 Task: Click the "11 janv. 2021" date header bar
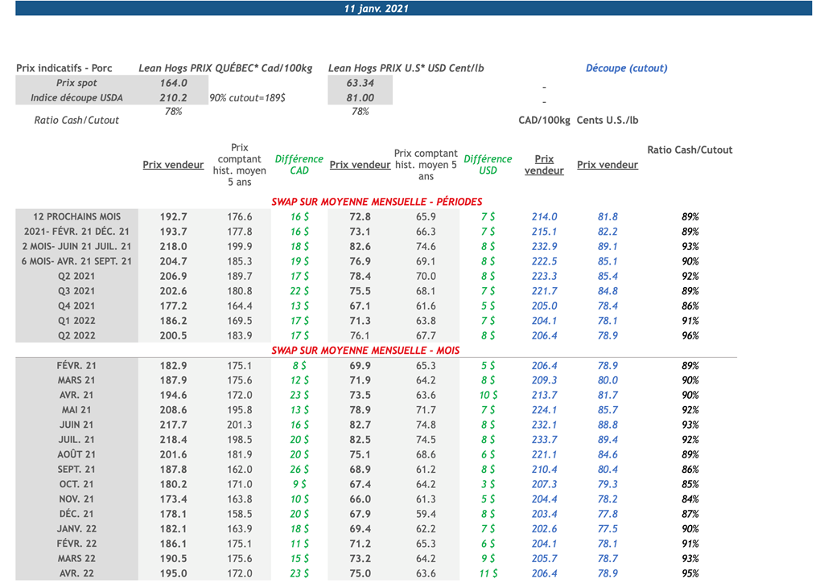coord(376,9)
